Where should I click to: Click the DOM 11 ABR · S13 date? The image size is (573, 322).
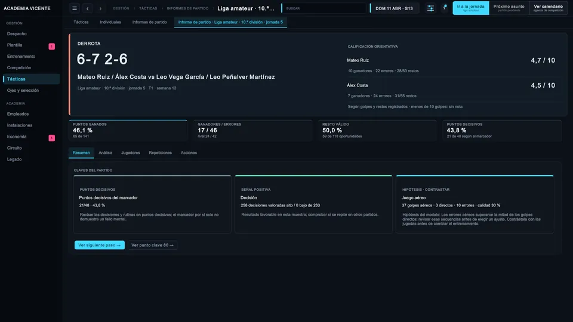click(394, 8)
